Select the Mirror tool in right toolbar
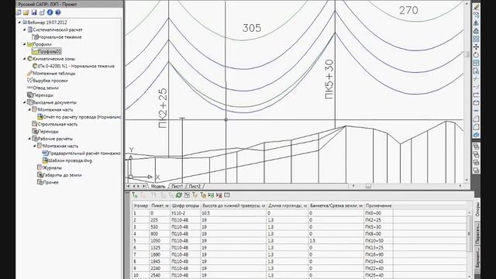496x279 pixels. click(x=476, y=22)
